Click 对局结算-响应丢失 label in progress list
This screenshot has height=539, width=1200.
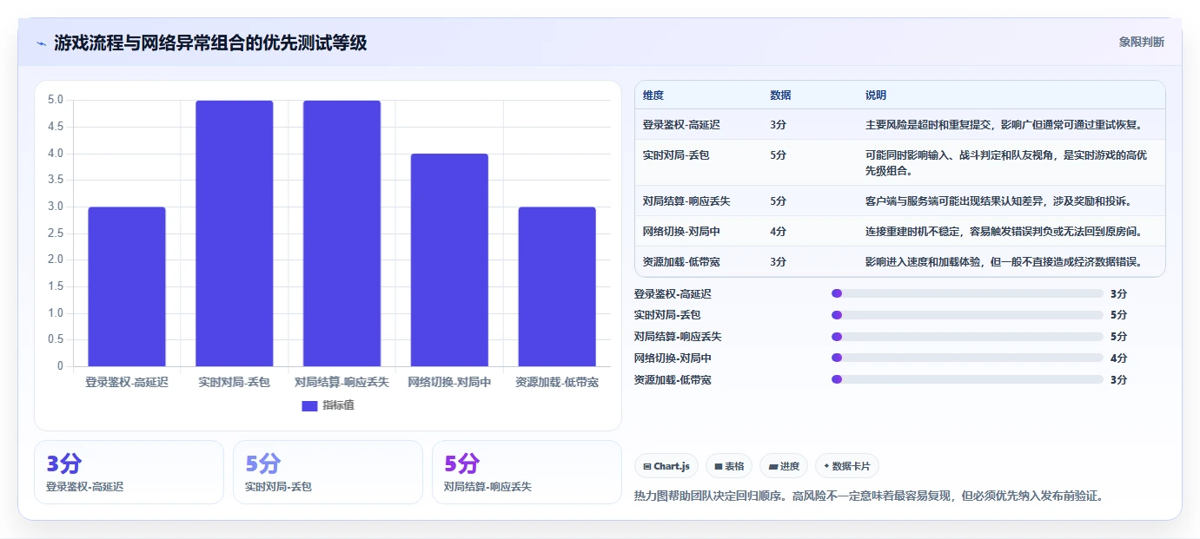[678, 337]
